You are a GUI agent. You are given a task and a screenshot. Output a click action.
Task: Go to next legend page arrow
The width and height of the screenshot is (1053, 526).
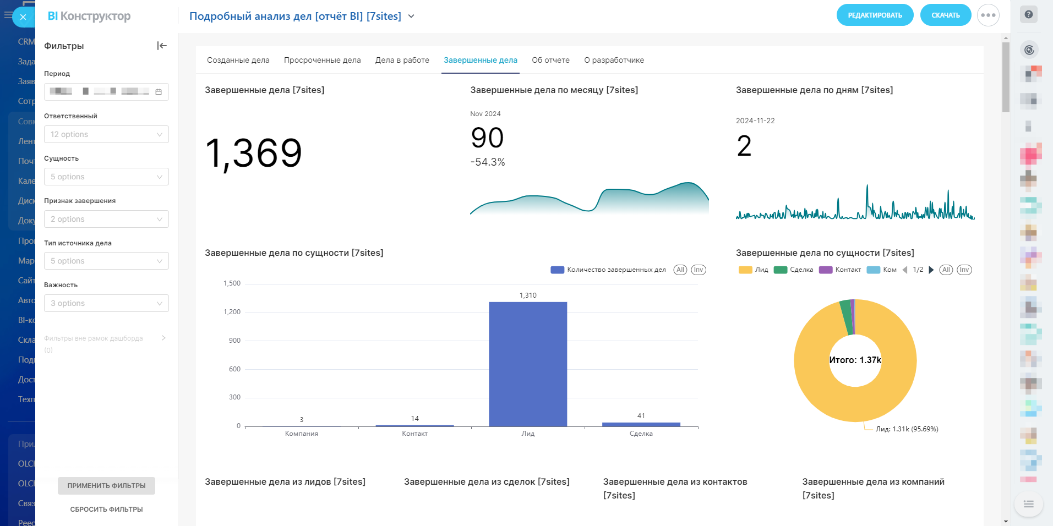tap(931, 270)
